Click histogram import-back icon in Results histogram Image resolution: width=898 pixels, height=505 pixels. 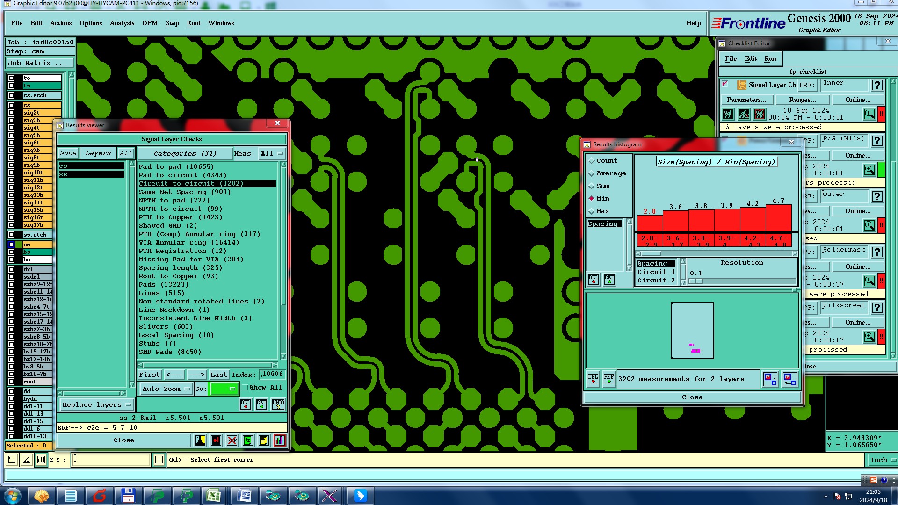790,379
